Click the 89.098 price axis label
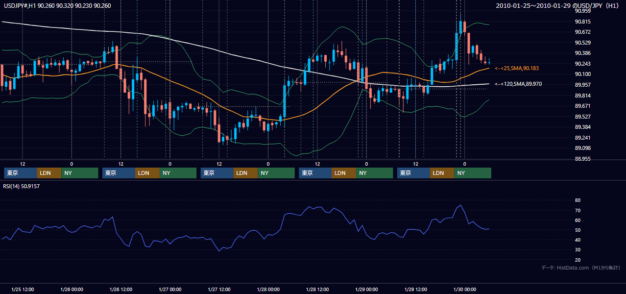Image resolution: width=626 pixels, height=294 pixels. (583, 148)
